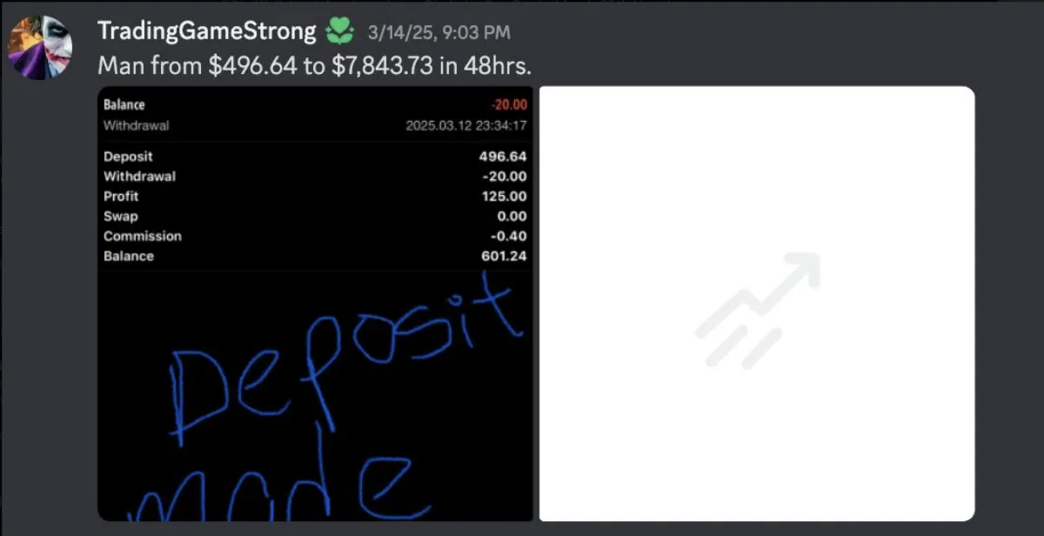Click the Profit 125.00 row

pos(315,197)
